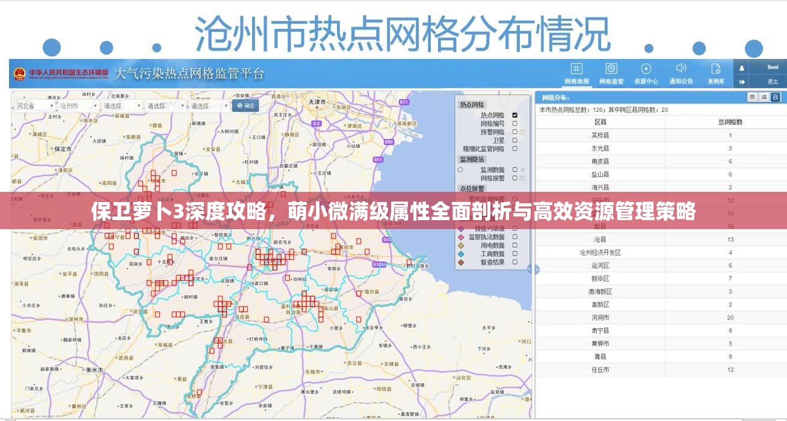Open the second 请选择 dropdown
The width and height of the screenshot is (787, 421).
tap(165, 105)
